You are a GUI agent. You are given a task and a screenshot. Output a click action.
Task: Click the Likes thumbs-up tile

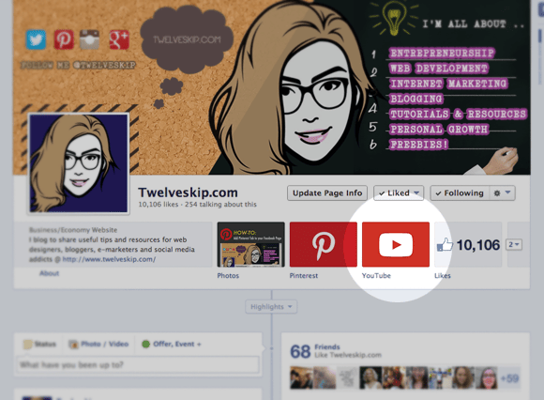(x=468, y=244)
